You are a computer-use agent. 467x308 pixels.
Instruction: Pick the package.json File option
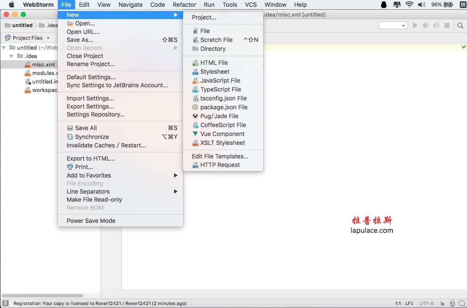[223, 107]
